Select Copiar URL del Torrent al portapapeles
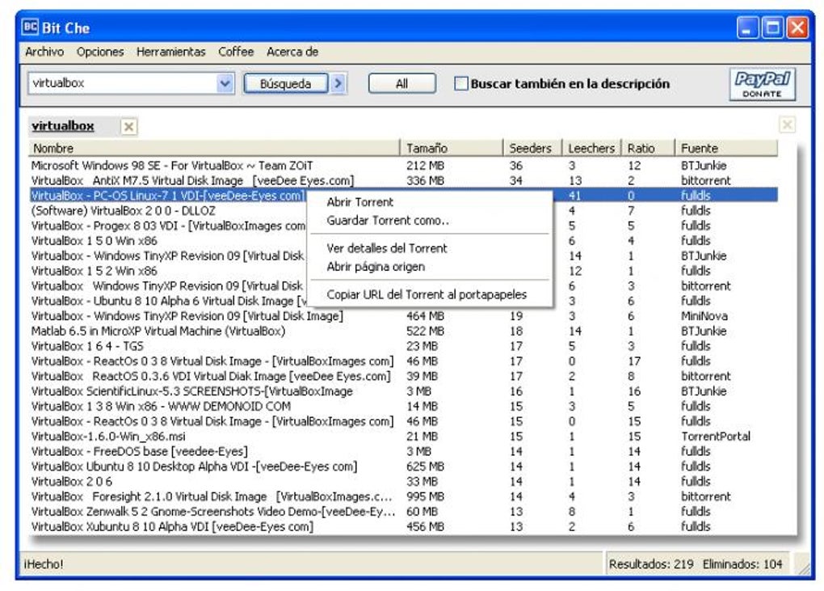Image resolution: width=824 pixels, height=591 pixels. tap(427, 294)
